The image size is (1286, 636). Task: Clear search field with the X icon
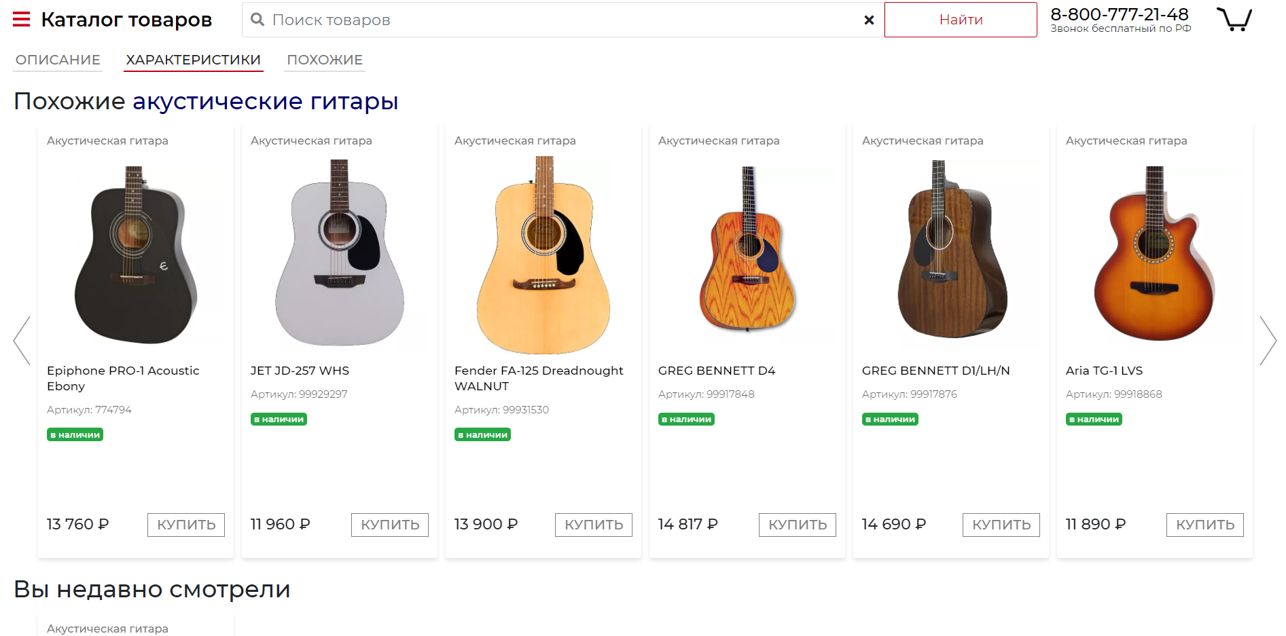click(x=868, y=20)
